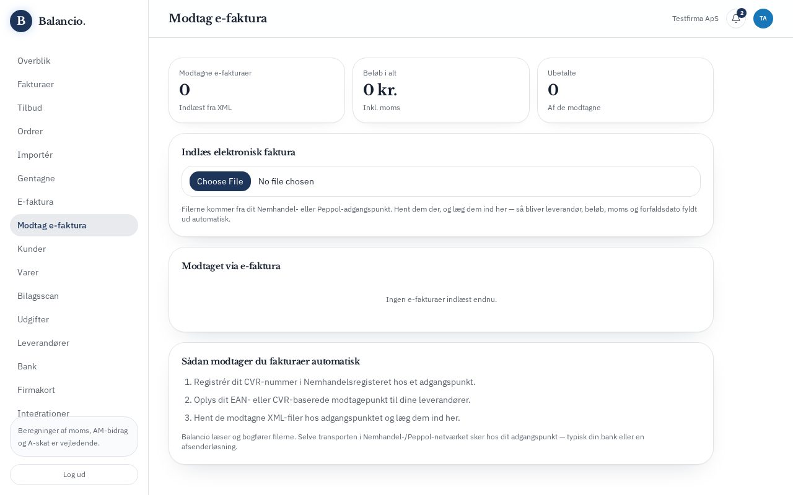
Task: Click the 'Indlæst fra XML' caption
Action: [x=206, y=108]
